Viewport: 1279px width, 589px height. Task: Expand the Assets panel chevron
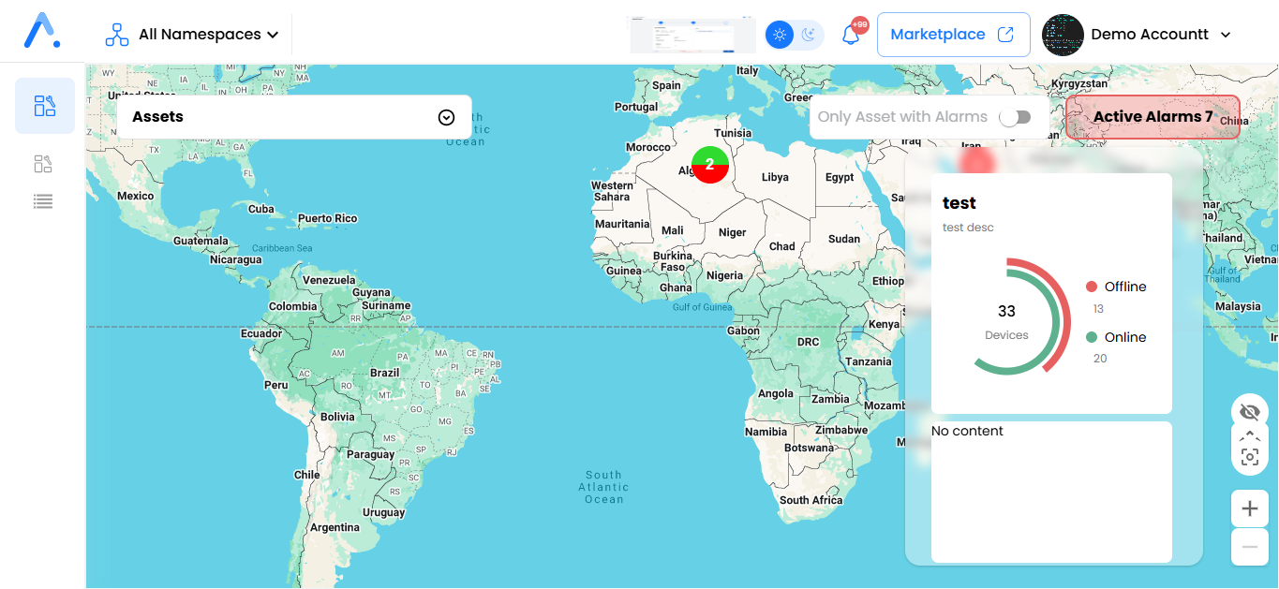pos(447,116)
